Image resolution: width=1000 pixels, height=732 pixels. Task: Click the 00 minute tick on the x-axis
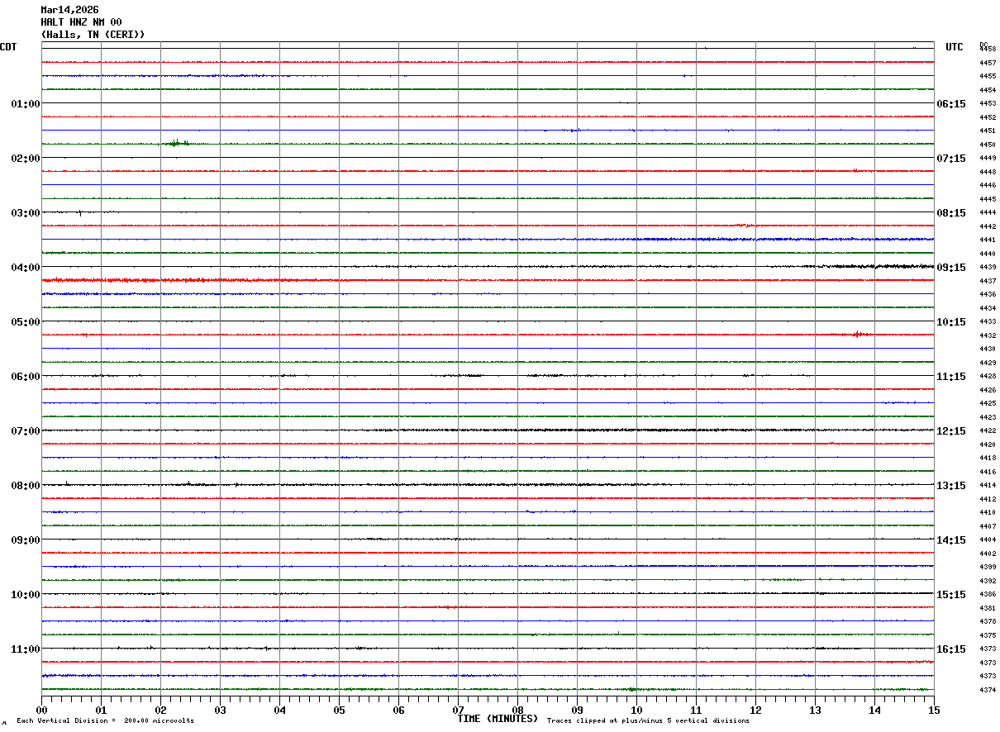coord(42,710)
